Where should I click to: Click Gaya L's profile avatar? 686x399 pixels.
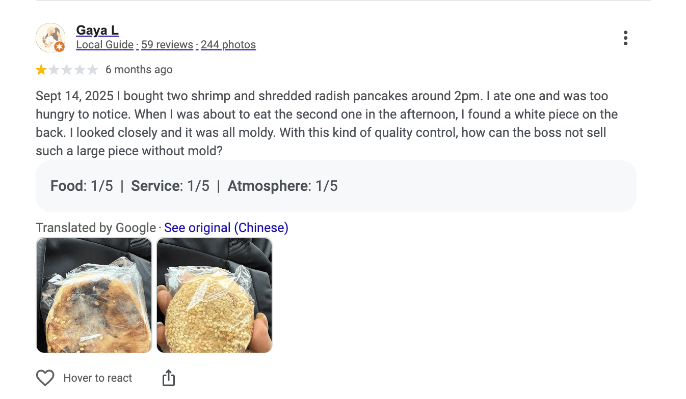tap(50, 37)
